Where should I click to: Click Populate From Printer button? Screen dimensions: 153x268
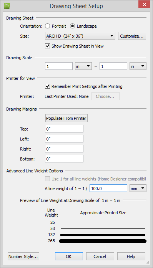pyautogui.click(x=67, y=118)
